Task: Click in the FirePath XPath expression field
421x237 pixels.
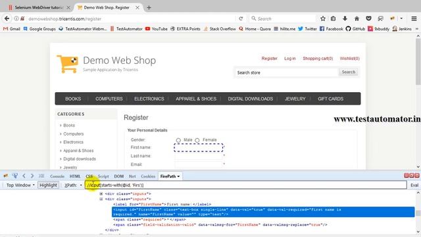Action: 245,185
